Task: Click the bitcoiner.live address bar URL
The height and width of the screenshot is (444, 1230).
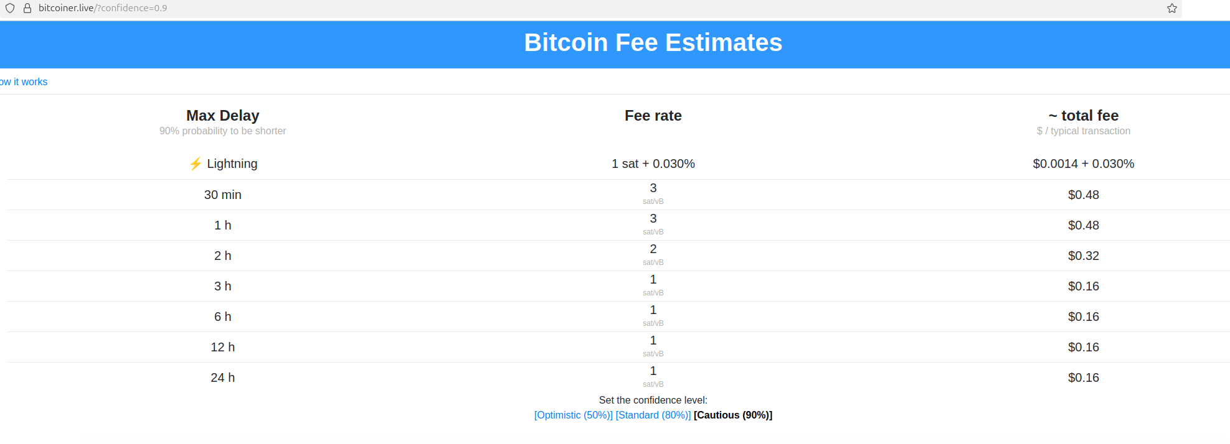Action: click(x=103, y=8)
